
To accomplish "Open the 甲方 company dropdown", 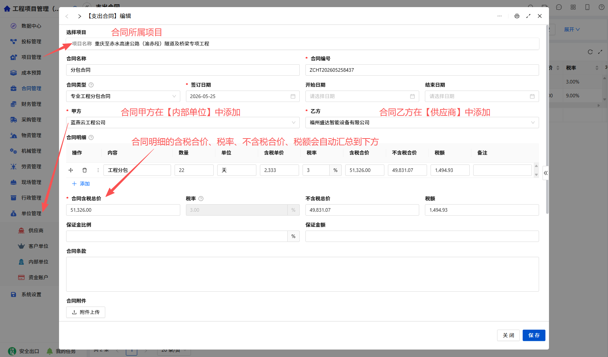I will pyautogui.click(x=183, y=123).
